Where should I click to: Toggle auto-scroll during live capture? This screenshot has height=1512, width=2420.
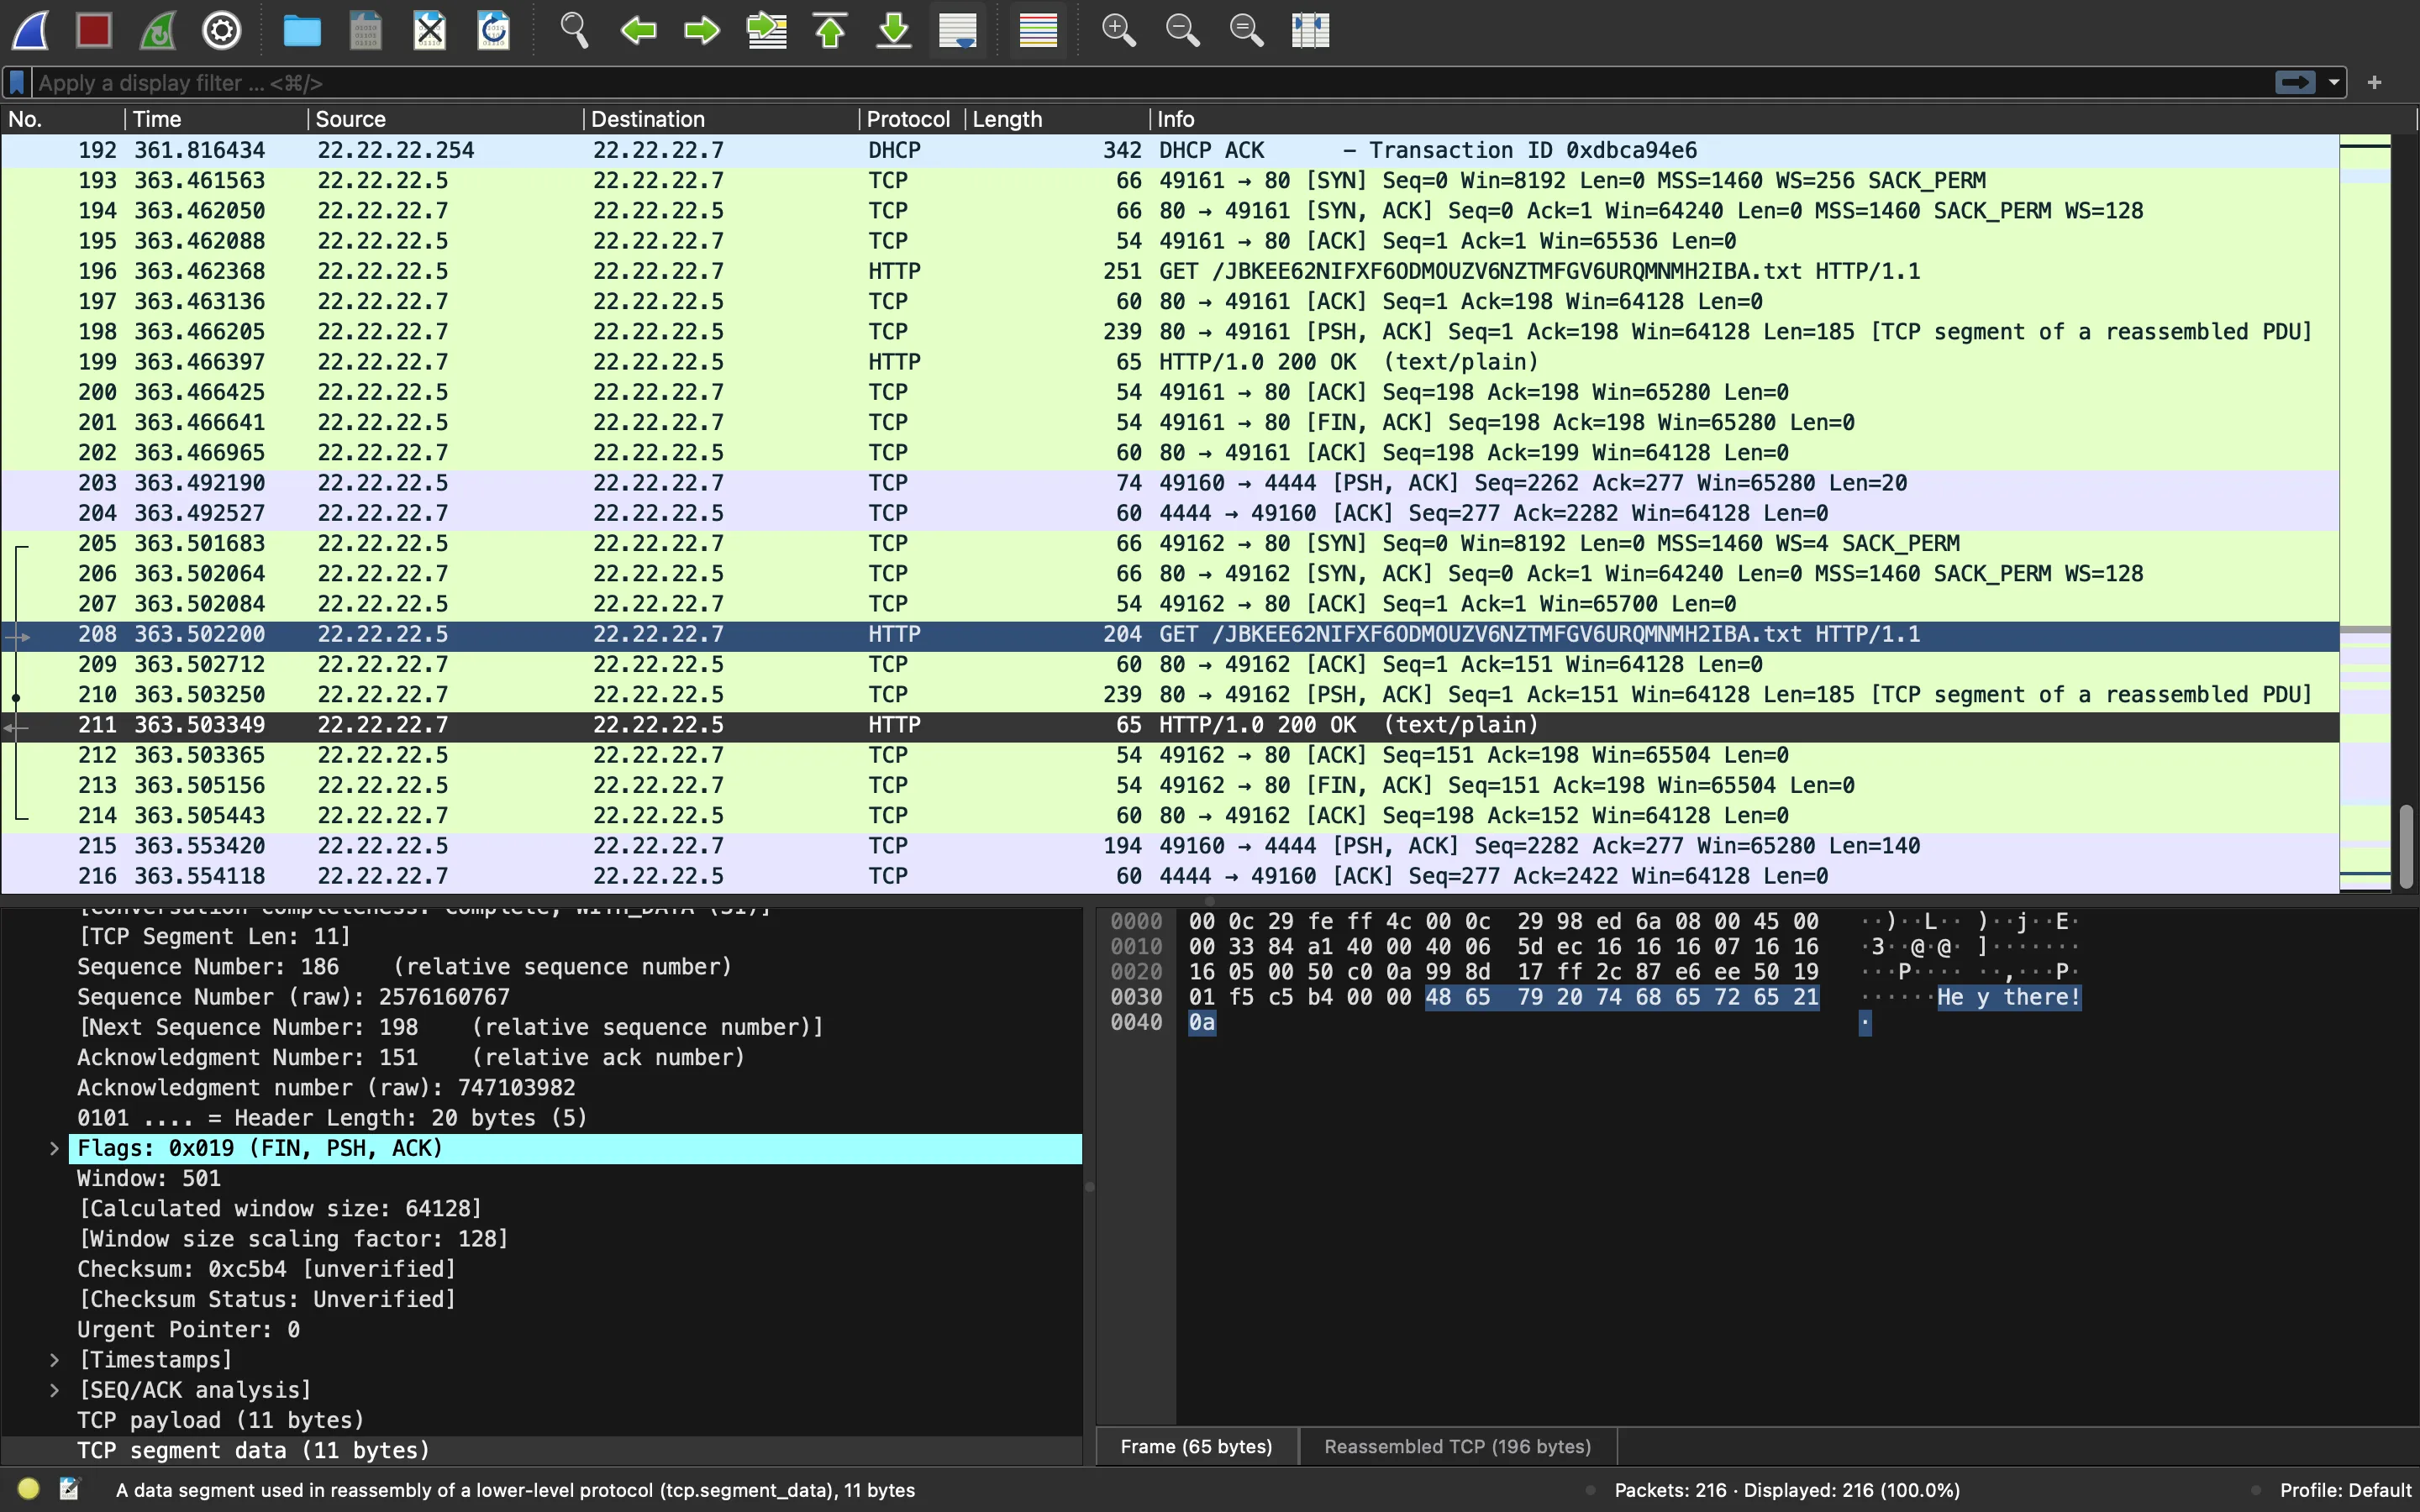click(x=958, y=30)
